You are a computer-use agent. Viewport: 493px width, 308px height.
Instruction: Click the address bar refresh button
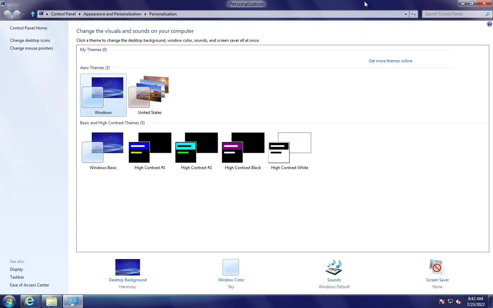[x=414, y=14]
